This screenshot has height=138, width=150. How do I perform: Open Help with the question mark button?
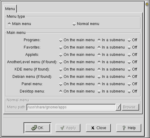coord(129,128)
